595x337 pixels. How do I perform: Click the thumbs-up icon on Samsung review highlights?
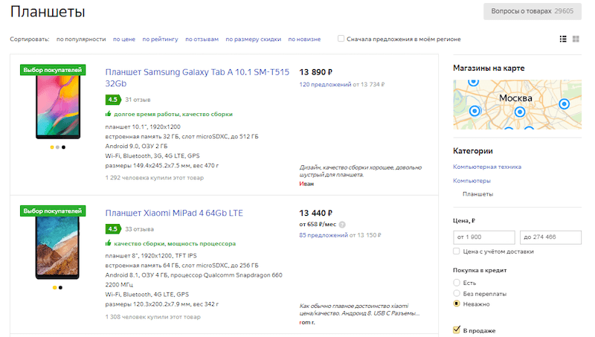[109, 115]
